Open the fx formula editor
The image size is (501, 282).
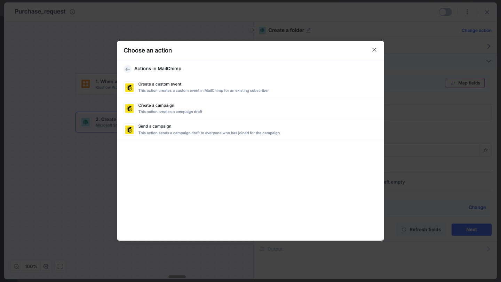[485, 150]
